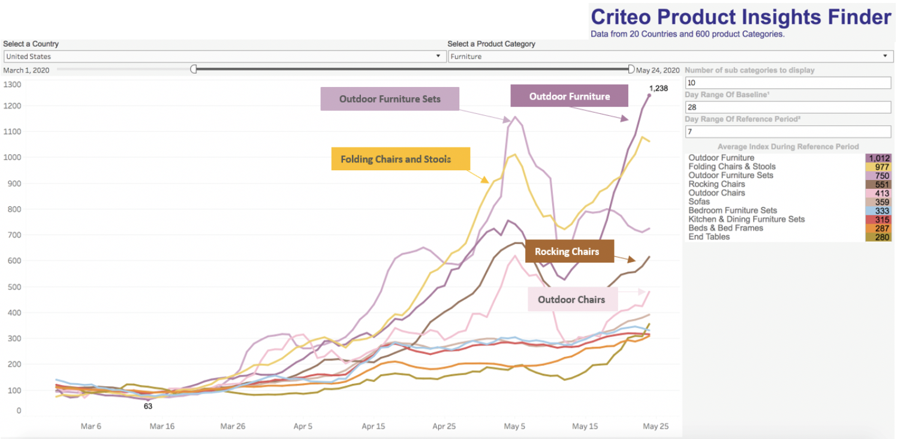Select the Rocking Chairs legend row
897x439 pixels.
tap(790, 184)
